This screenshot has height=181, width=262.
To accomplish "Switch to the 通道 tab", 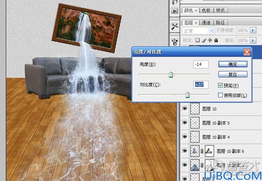I will tap(206, 23).
